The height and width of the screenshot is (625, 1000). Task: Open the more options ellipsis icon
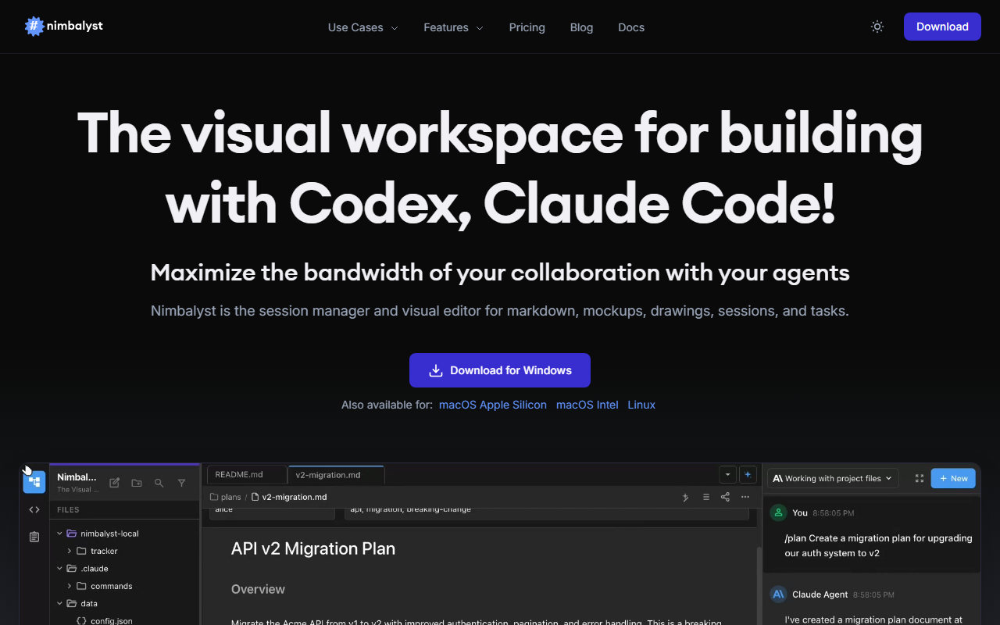745,497
